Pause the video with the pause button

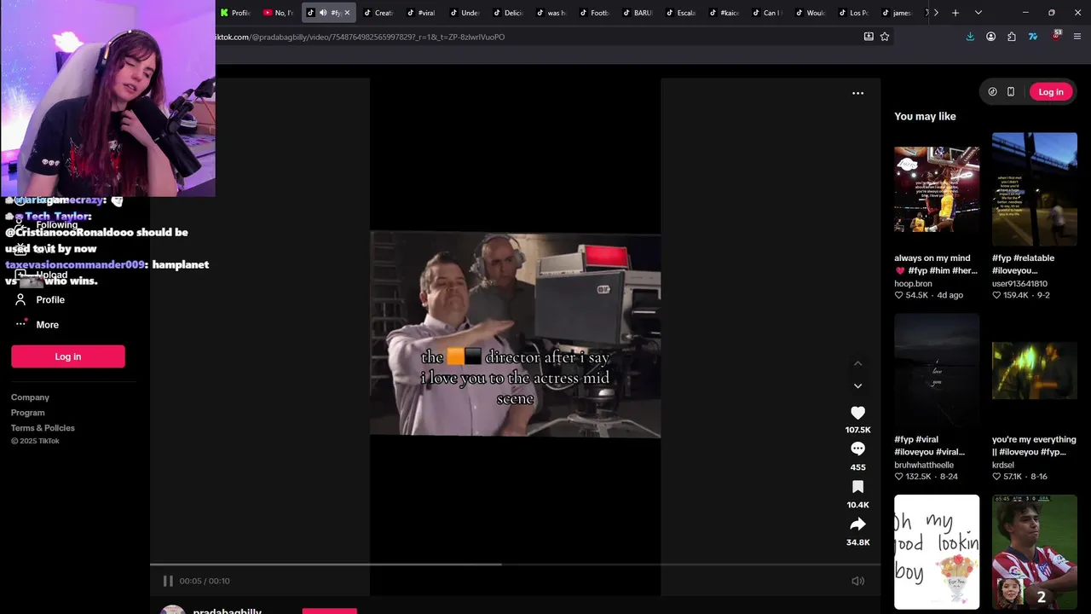click(168, 581)
